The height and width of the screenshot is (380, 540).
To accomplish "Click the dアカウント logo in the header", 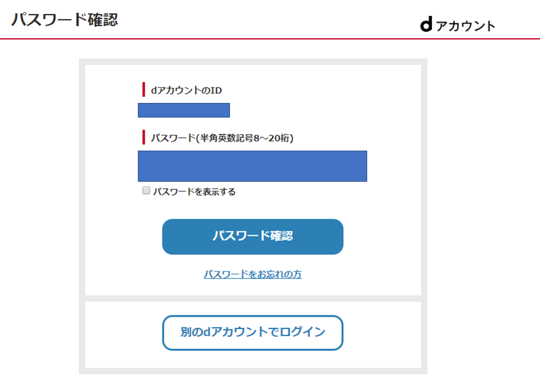I will [x=457, y=25].
